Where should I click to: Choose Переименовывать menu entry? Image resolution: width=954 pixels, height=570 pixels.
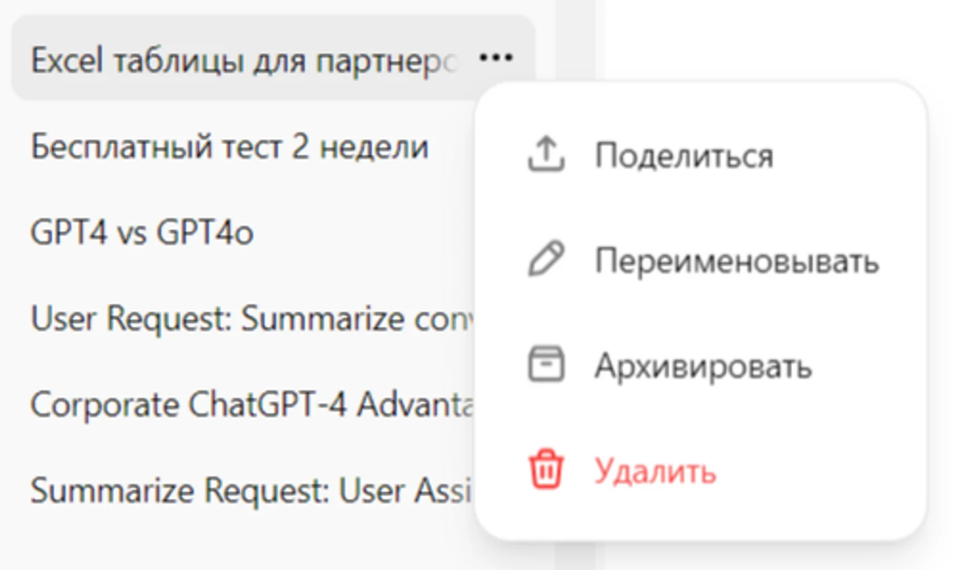pyautogui.click(x=737, y=261)
